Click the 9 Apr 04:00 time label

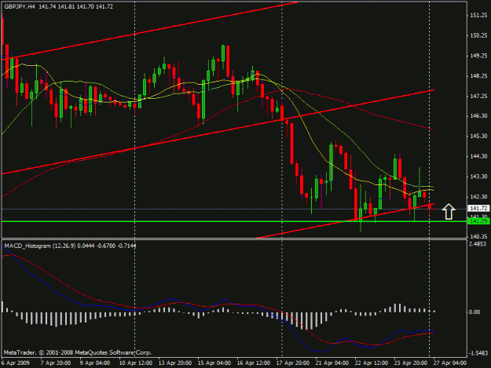[x=95, y=363]
